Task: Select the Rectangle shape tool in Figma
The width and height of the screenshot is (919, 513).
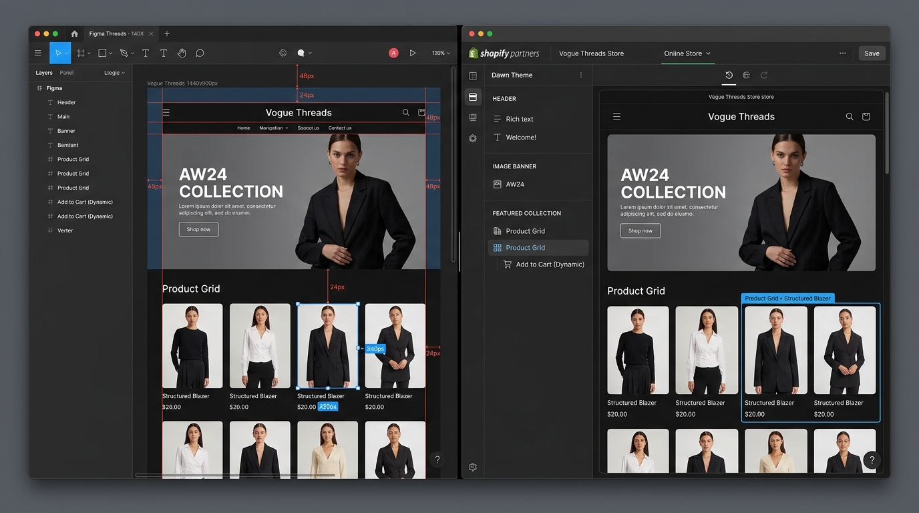Action: (102, 53)
